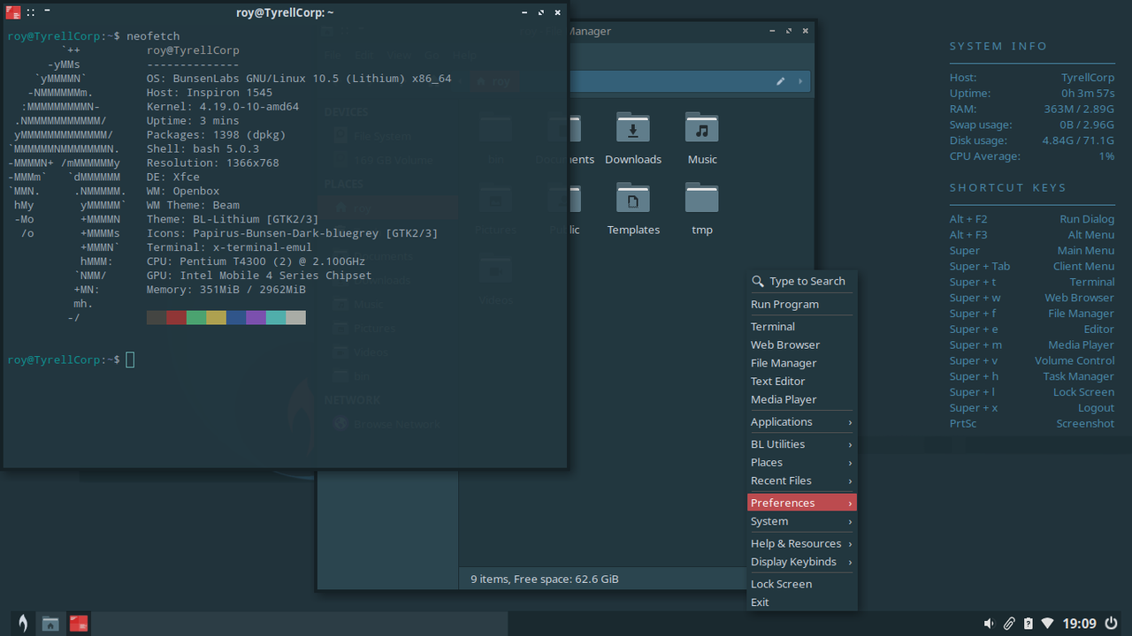Click the '4.84G / 71.1G' disk usage value
The width and height of the screenshot is (1132, 636).
1078,140
